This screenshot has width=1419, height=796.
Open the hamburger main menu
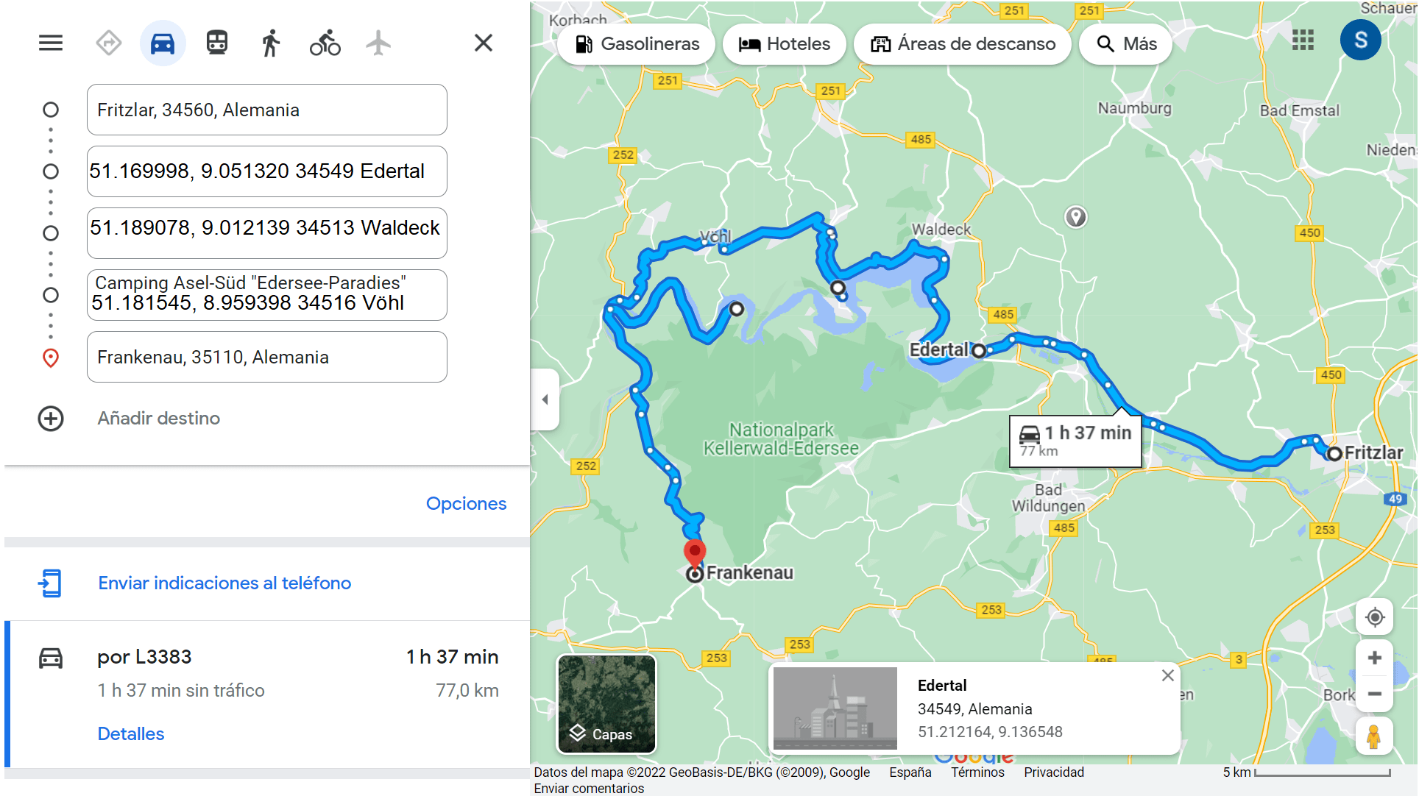(x=51, y=43)
